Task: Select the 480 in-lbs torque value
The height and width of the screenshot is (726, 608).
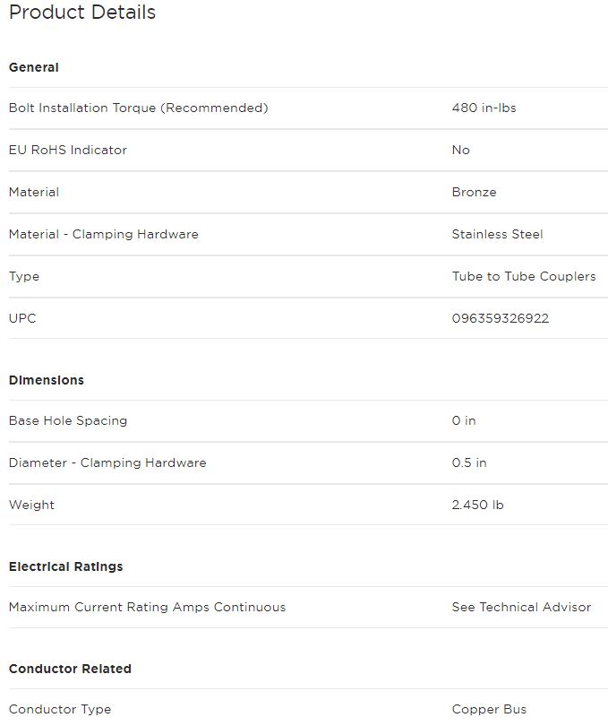Action: click(x=484, y=108)
